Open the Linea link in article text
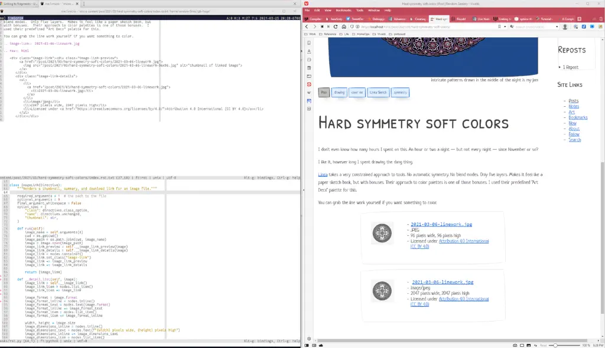The width and height of the screenshot is (605, 348). (323, 175)
